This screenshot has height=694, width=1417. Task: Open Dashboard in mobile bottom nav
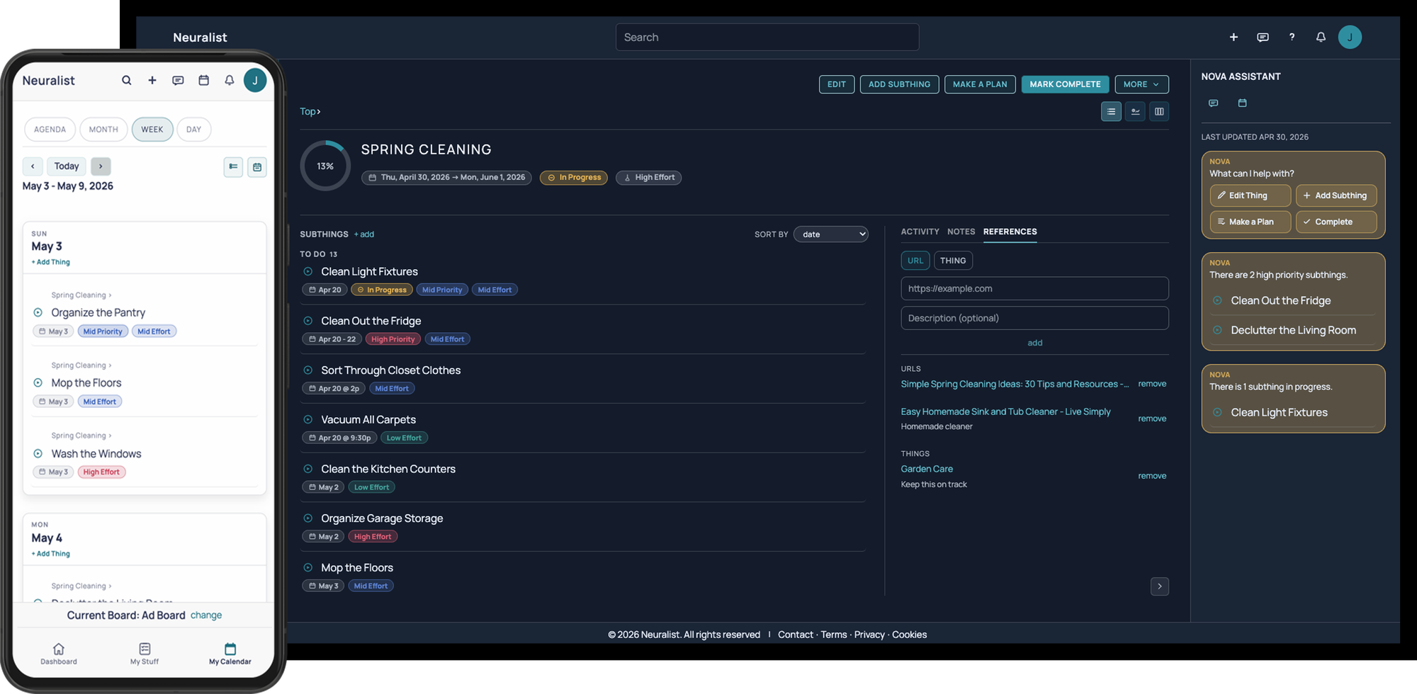[59, 653]
